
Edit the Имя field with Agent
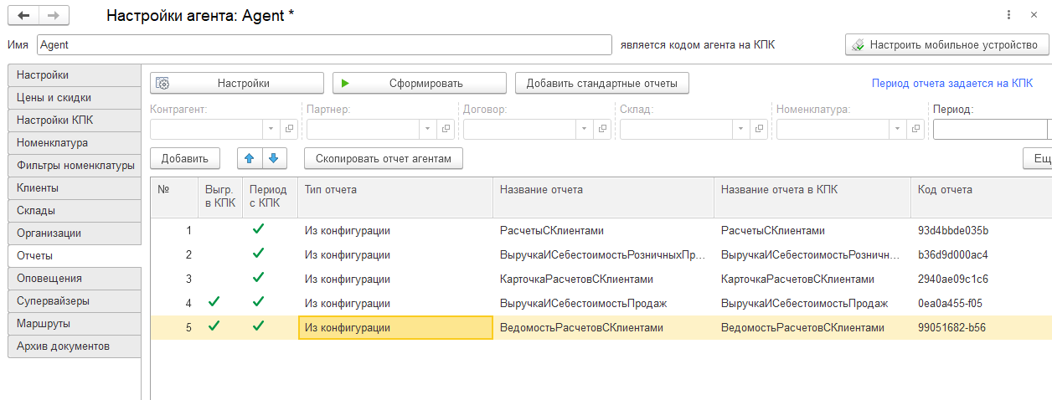pos(324,45)
